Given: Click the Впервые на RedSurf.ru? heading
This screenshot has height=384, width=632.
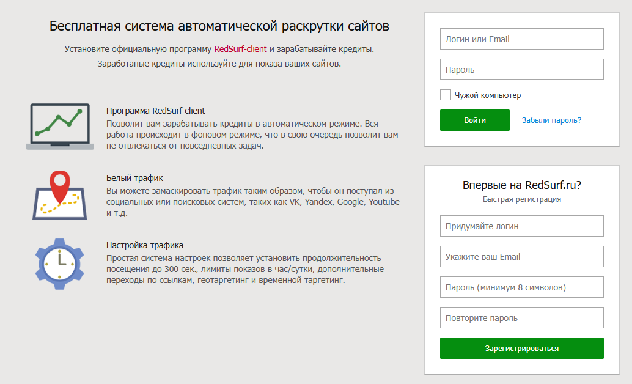Looking at the screenshot, I should [522, 185].
